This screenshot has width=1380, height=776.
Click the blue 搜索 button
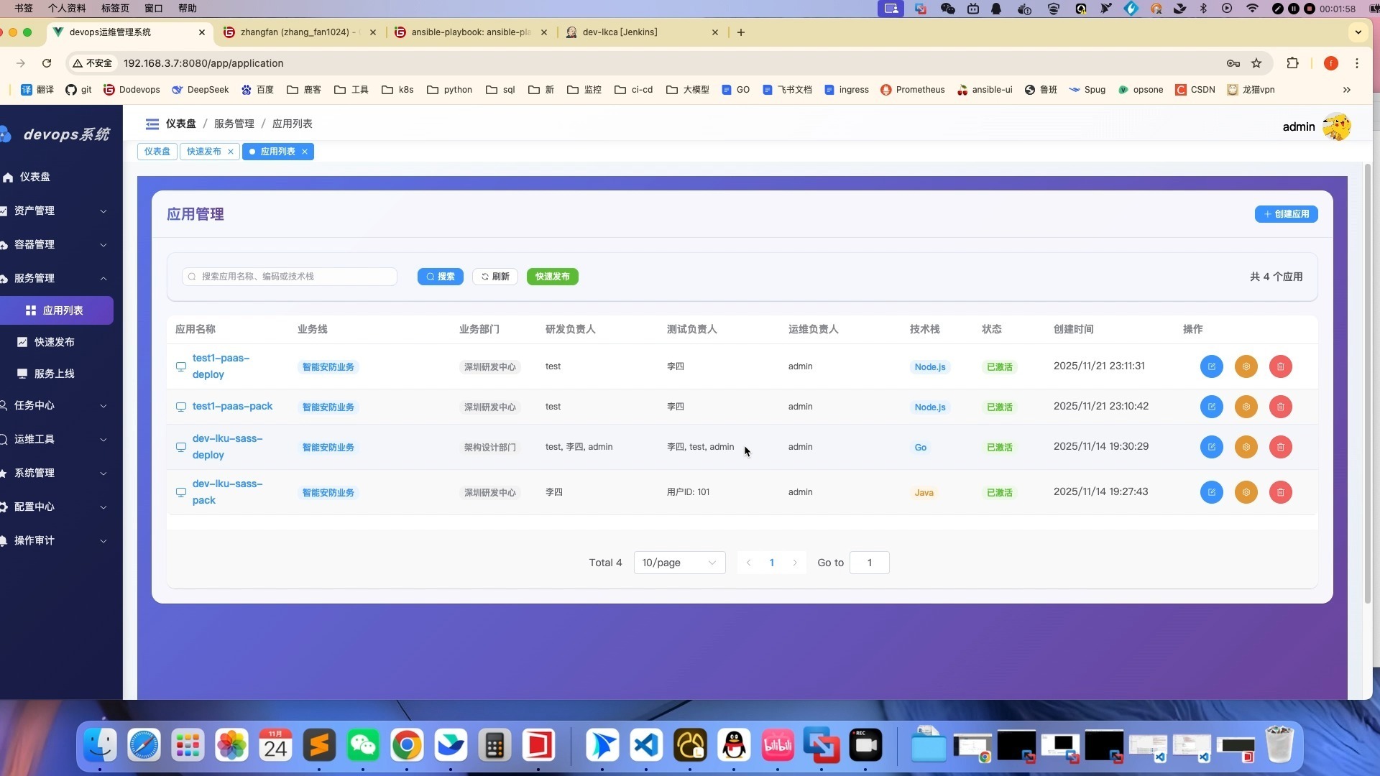pyautogui.click(x=440, y=277)
